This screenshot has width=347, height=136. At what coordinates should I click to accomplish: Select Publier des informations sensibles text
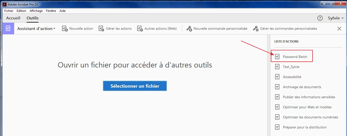pyautogui.click(x=309, y=97)
